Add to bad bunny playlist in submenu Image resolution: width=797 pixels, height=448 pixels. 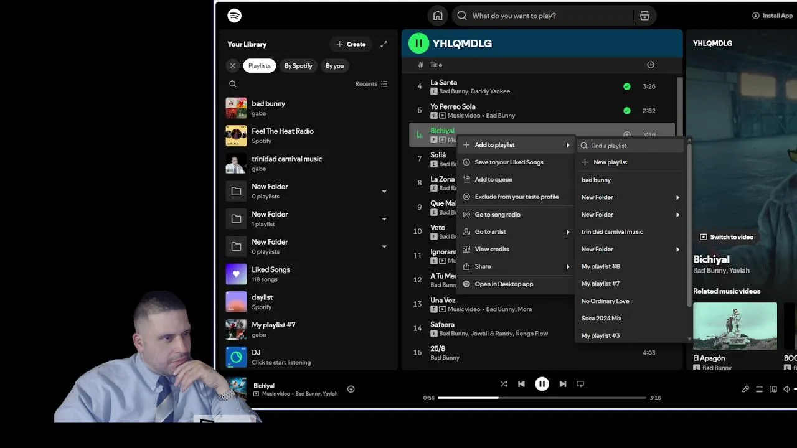click(630, 180)
